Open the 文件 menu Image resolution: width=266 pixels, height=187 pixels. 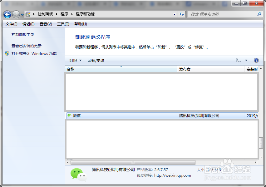click(11, 24)
